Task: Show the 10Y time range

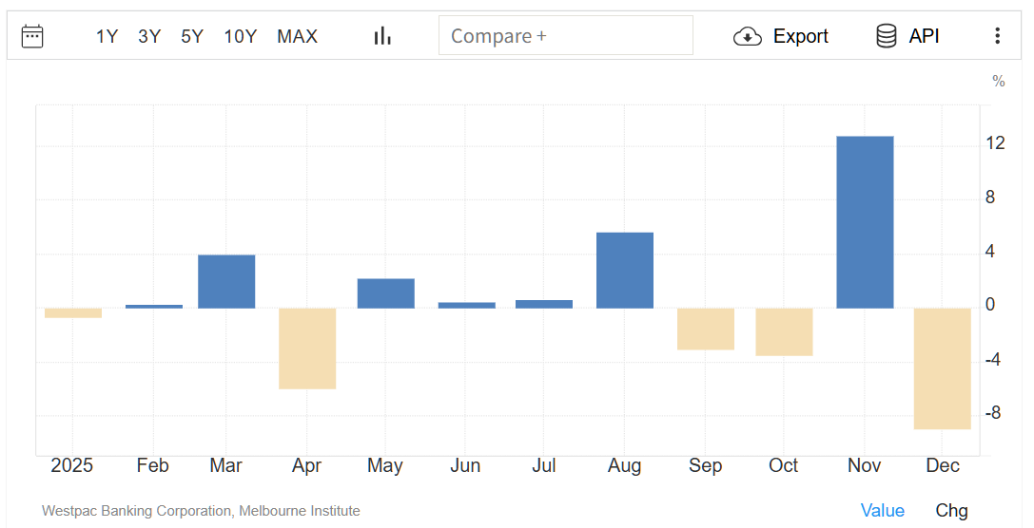Action: tap(240, 36)
